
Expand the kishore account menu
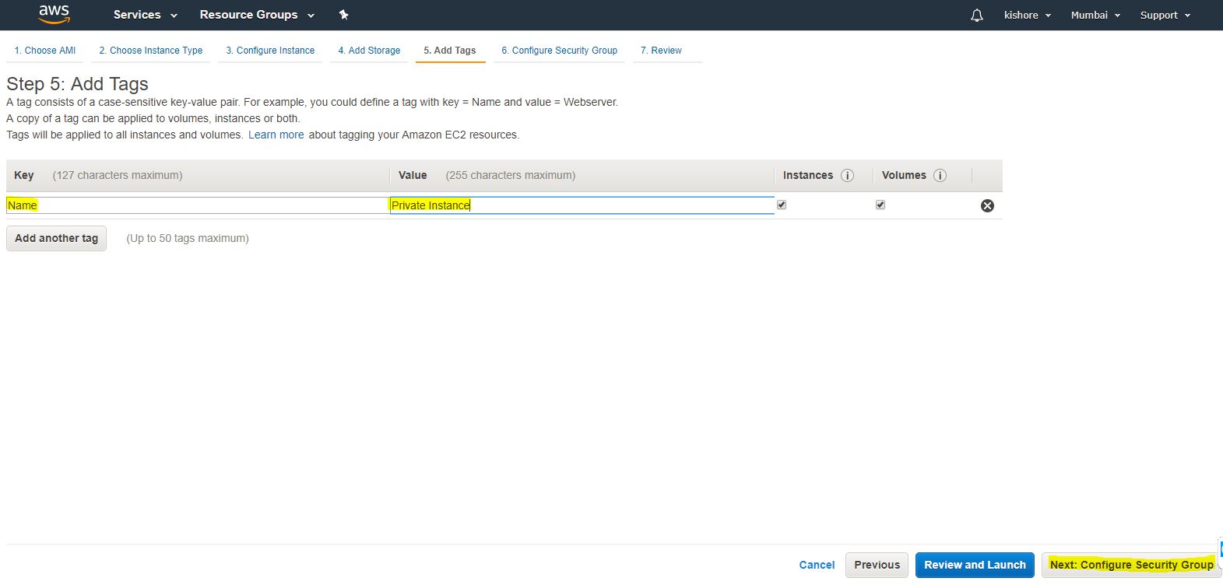click(1027, 15)
